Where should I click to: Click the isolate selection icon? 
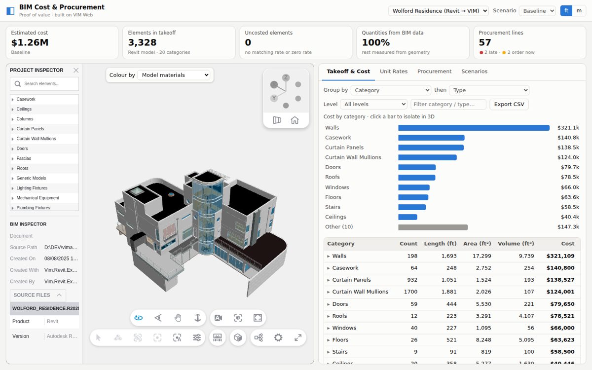click(157, 337)
